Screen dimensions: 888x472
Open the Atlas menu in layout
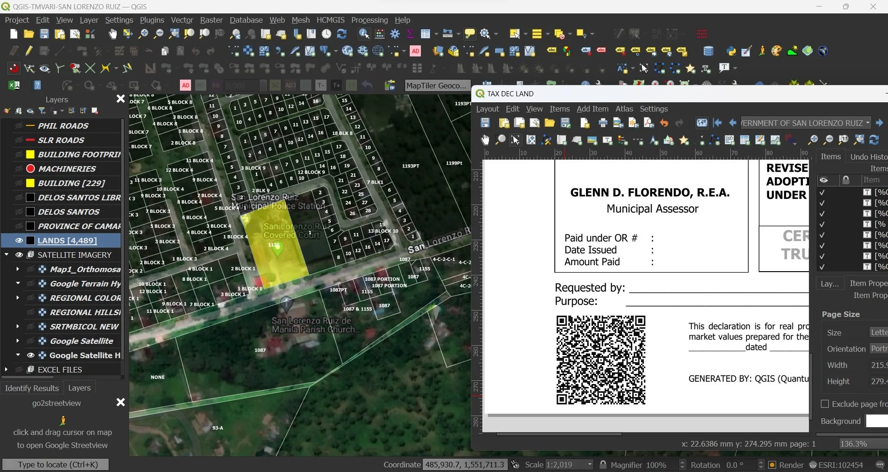coord(624,109)
